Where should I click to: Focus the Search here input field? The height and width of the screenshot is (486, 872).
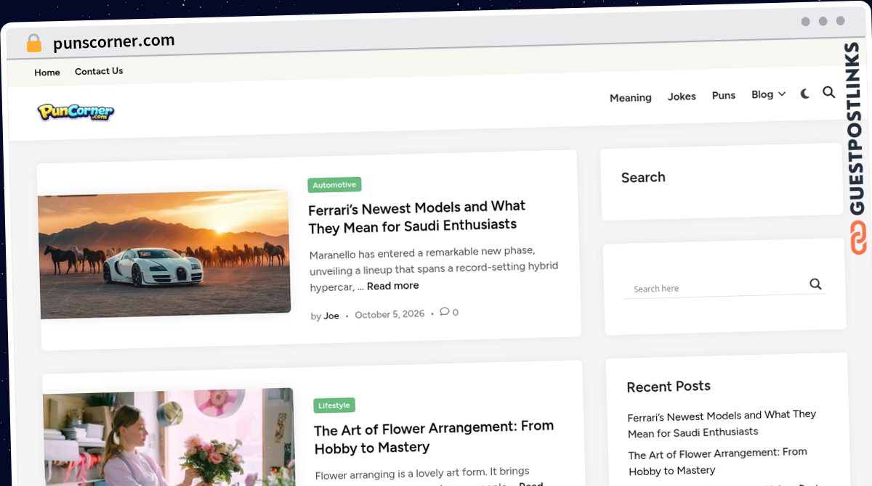click(716, 288)
